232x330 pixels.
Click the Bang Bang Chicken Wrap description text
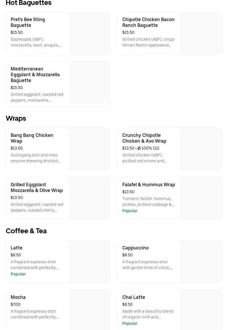pyautogui.click(x=35, y=158)
